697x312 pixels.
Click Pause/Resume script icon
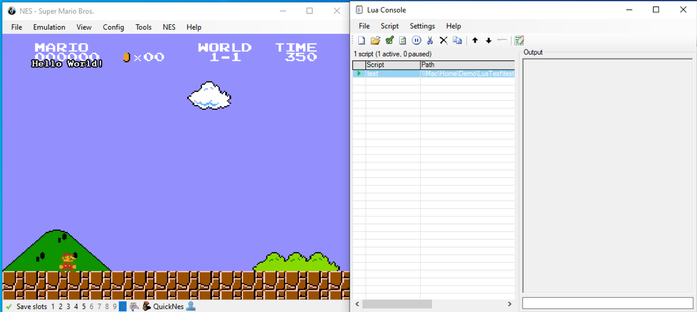[416, 40]
